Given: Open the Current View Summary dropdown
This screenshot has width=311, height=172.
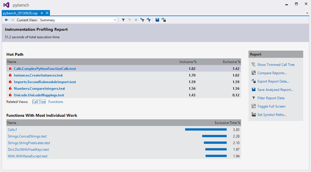Looking at the screenshot, I should point(78,20).
